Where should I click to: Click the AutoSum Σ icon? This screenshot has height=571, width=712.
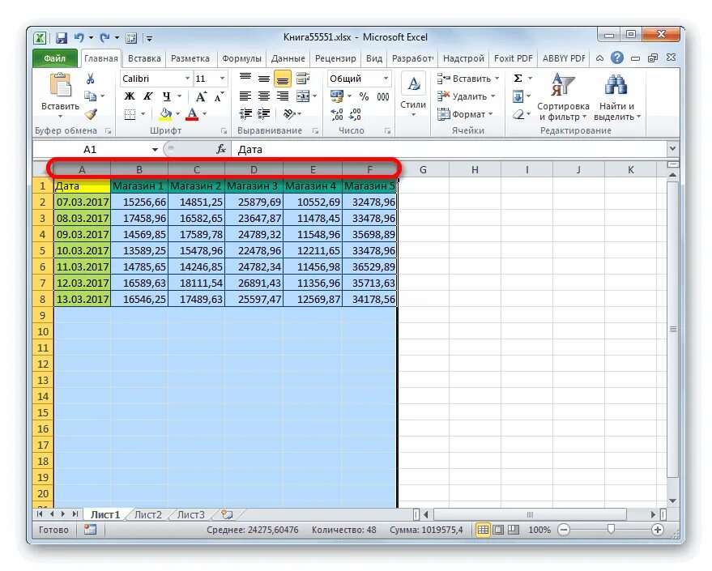coord(518,78)
